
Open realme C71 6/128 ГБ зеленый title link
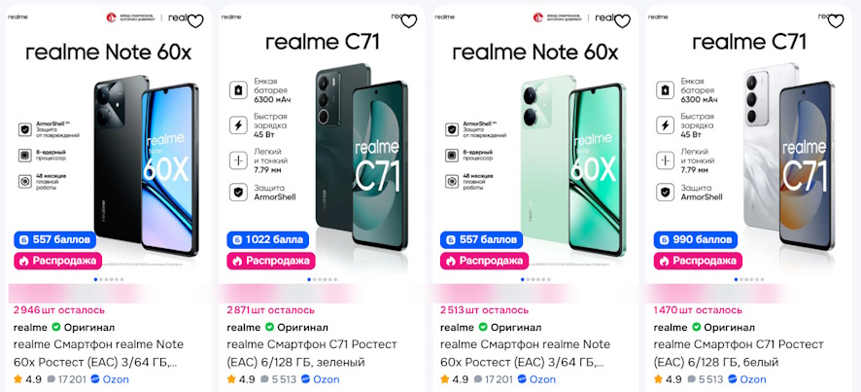[311, 353]
